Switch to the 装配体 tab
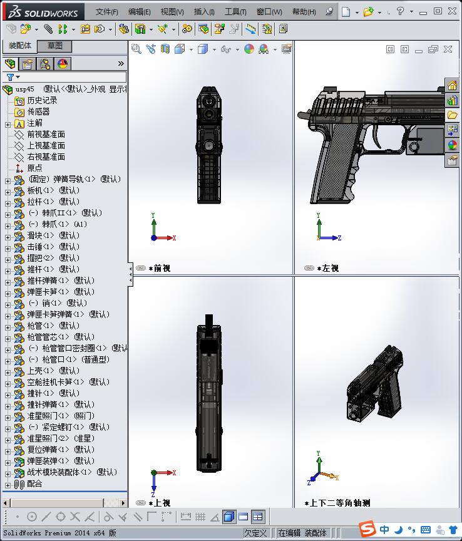462x541 pixels. coord(19,46)
